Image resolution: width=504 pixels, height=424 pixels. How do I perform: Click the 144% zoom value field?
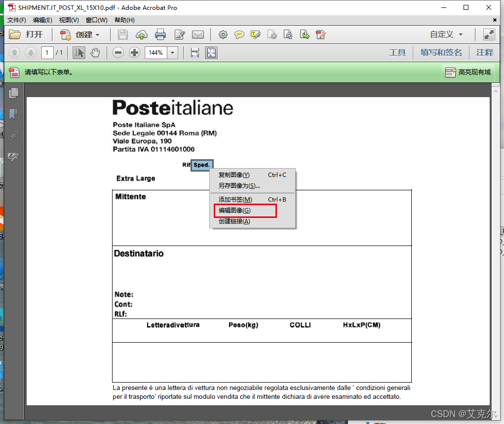[x=156, y=53]
